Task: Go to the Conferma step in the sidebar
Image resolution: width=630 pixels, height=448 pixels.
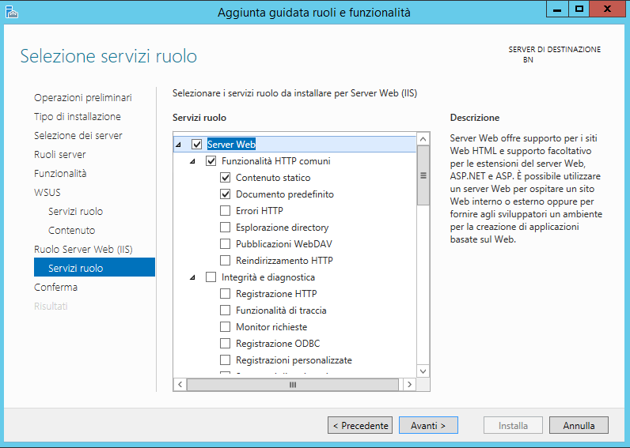Action: (56, 287)
